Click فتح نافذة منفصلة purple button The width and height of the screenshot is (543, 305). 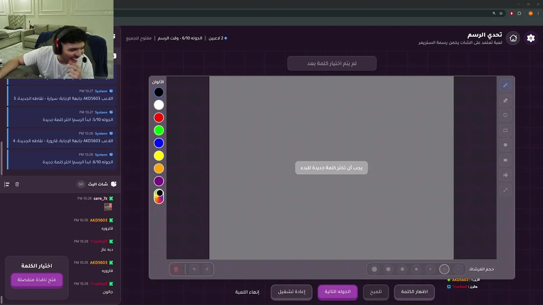pos(37,280)
